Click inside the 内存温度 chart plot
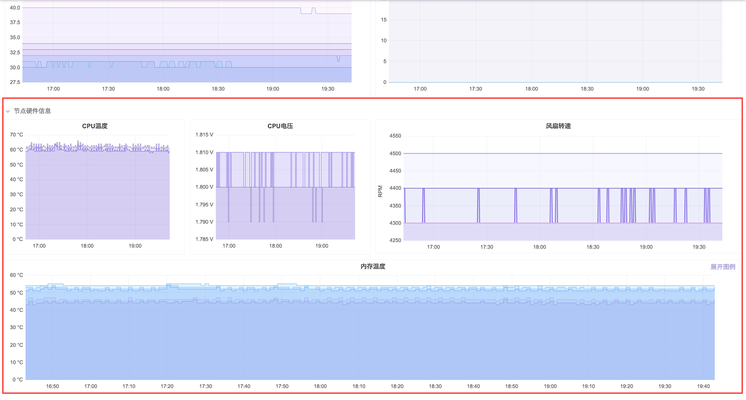 pos(369,337)
